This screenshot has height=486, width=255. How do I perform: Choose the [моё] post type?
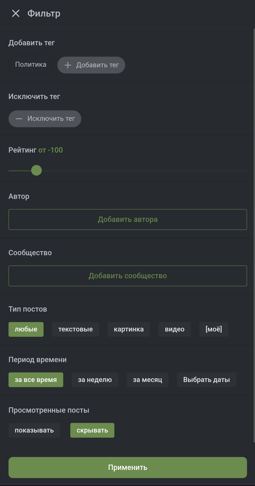click(213, 329)
